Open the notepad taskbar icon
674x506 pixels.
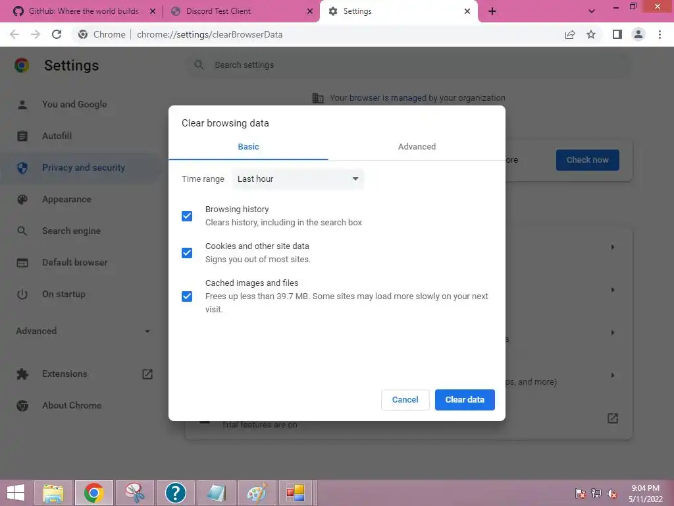[x=216, y=493]
